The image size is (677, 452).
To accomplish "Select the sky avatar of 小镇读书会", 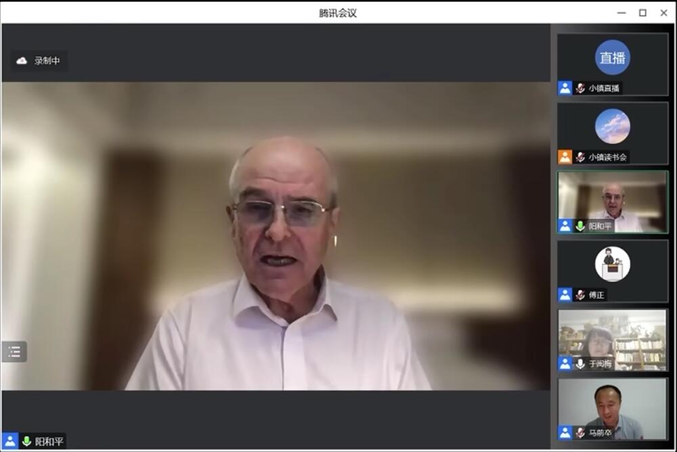I will (612, 127).
